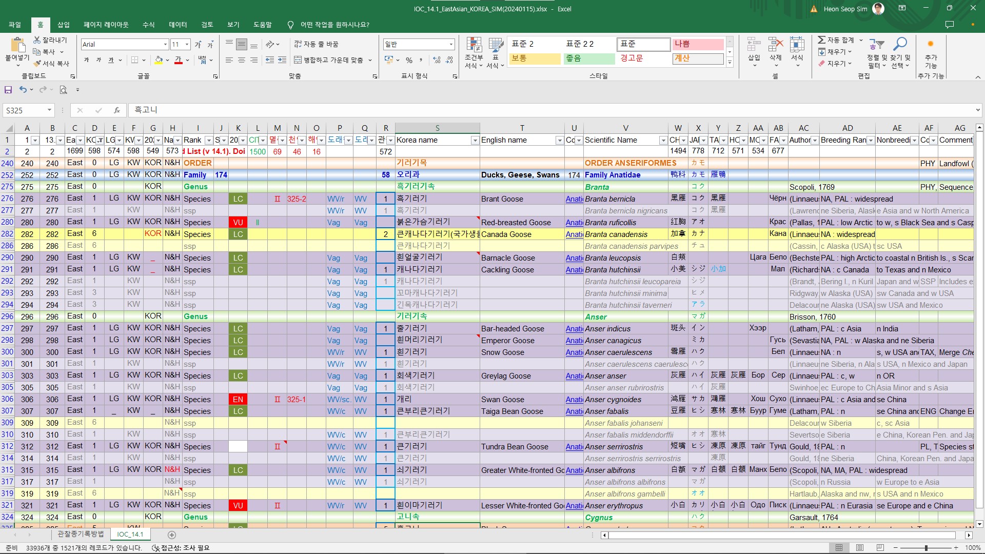Apply the yellow fill color bucket
This screenshot has height=554, width=985.
pyautogui.click(x=159, y=61)
